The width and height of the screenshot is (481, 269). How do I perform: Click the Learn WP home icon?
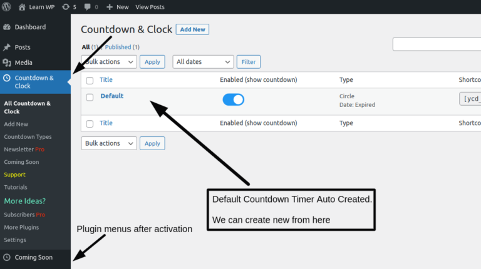(23, 7)
